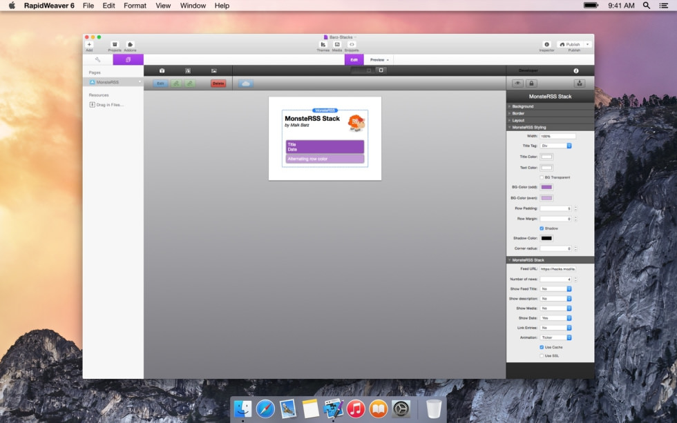Screen dimensions: 677x423
Task: Open Safari from the Dock
Action: (x=265, y=409)
